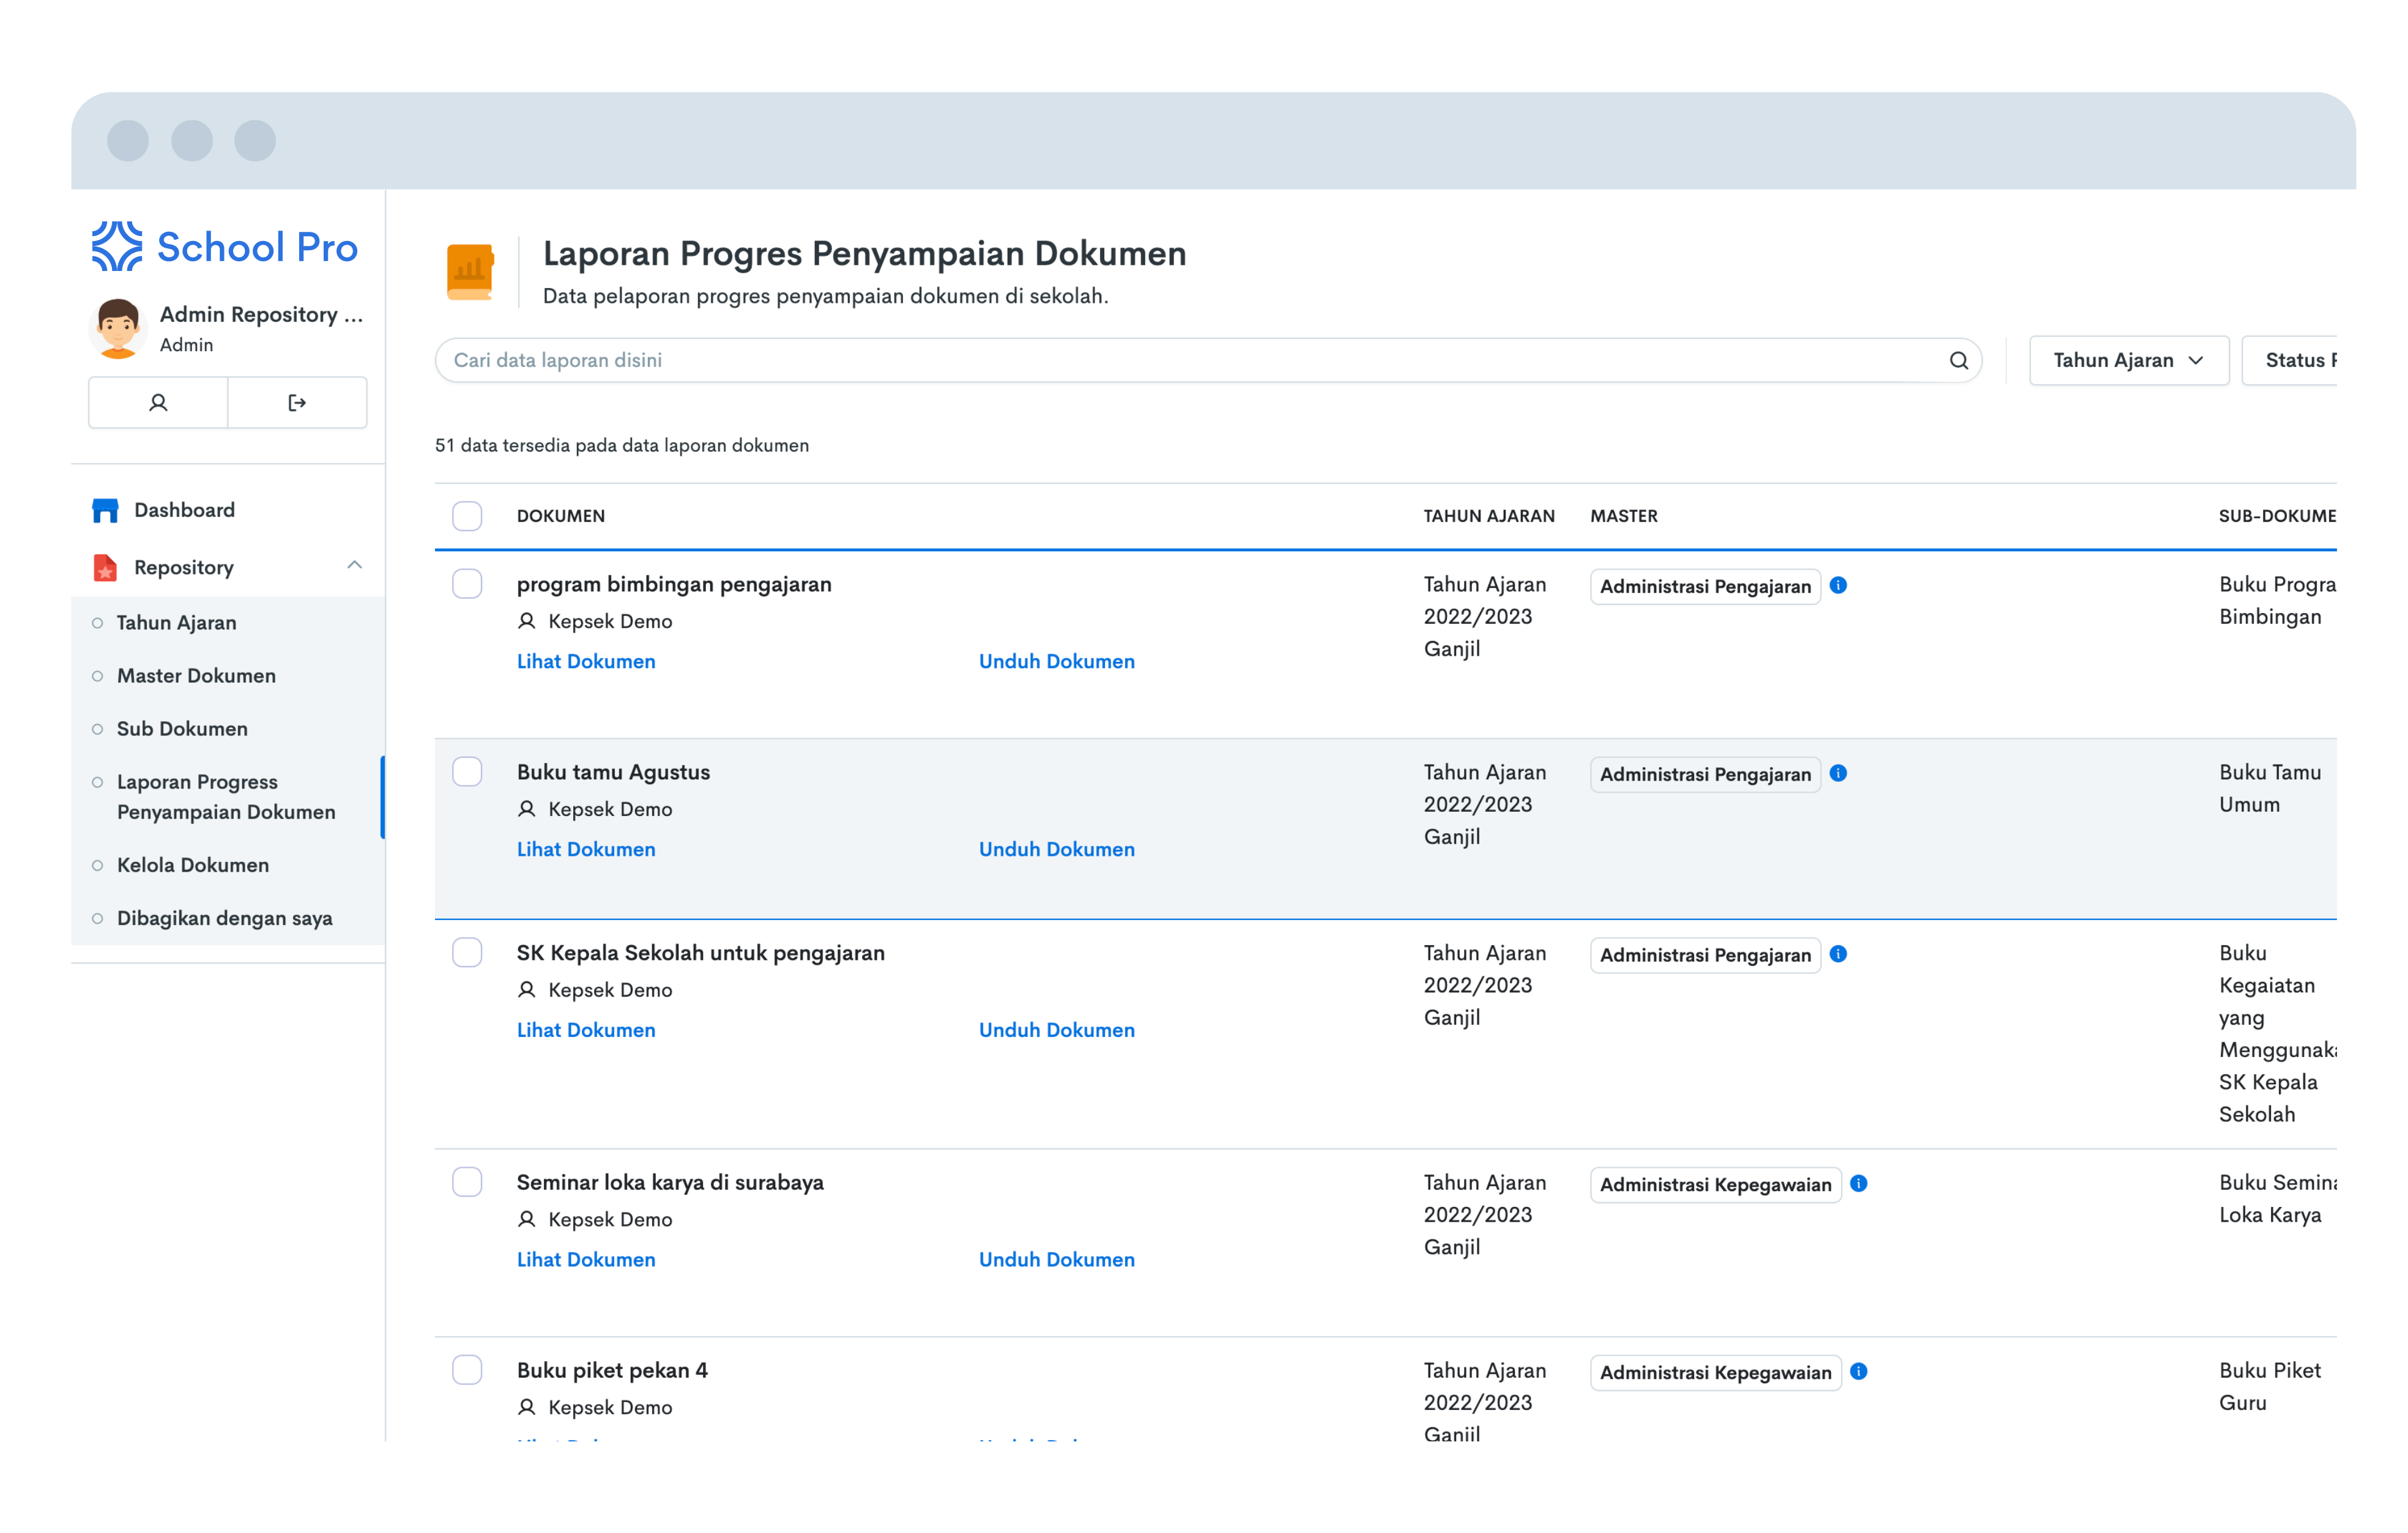Open Kelola Dokumen in the sidebar

pyautogui.click(x=193, y=866)
